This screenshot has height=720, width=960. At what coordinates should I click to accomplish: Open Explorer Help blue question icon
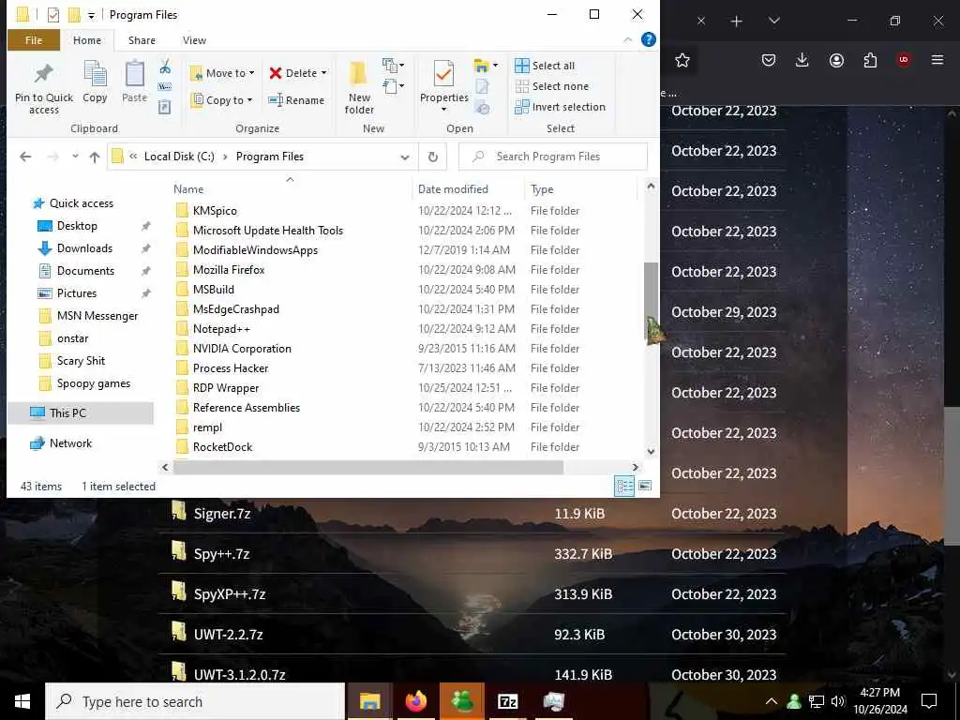(649, 39)
